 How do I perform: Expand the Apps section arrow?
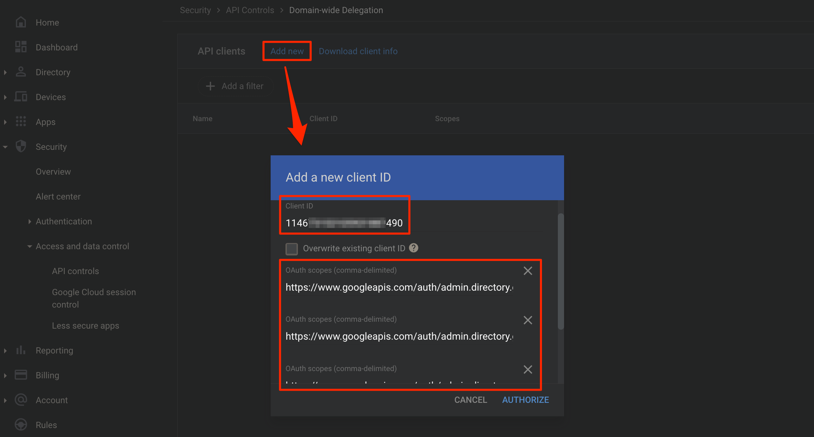pyautogui.click(x=5, y=122)
